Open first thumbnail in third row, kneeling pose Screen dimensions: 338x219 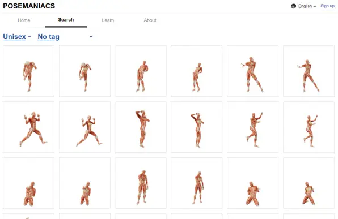(x=29, y=183)
